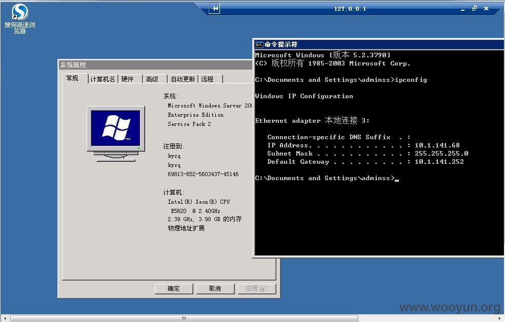Click the command prompt window title icon
The image size is (505, 322).
point(259,45)
